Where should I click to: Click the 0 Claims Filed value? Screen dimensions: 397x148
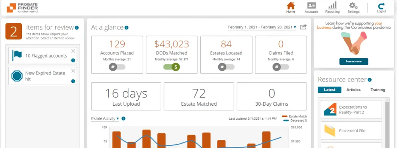point(281,44)
